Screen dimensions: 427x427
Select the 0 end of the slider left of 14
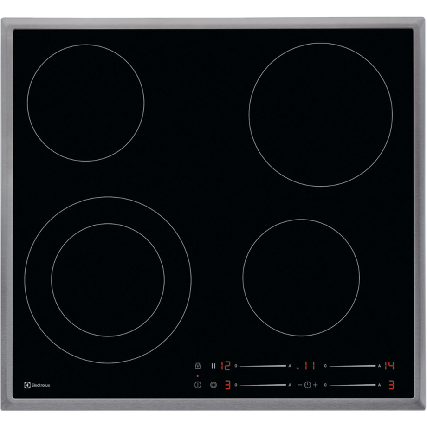[x=325, y=366]
